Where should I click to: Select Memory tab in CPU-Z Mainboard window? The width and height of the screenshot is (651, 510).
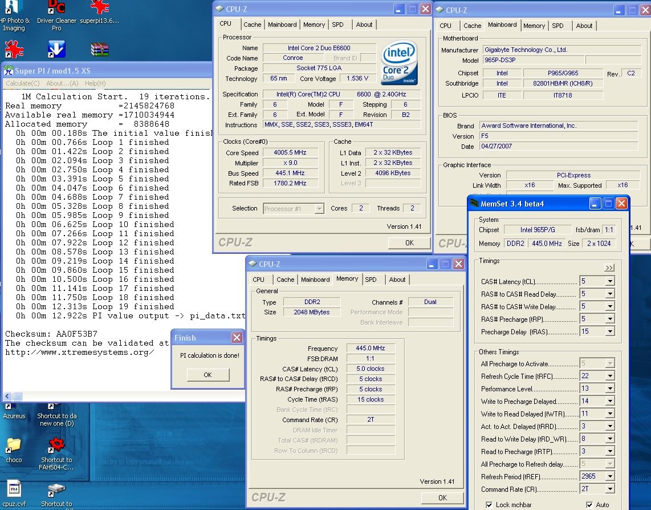pyautogui.click(x=534, y=26)
